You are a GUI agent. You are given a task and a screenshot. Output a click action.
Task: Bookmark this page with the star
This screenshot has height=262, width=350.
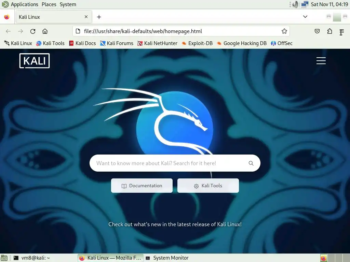(x=284, y=31)
